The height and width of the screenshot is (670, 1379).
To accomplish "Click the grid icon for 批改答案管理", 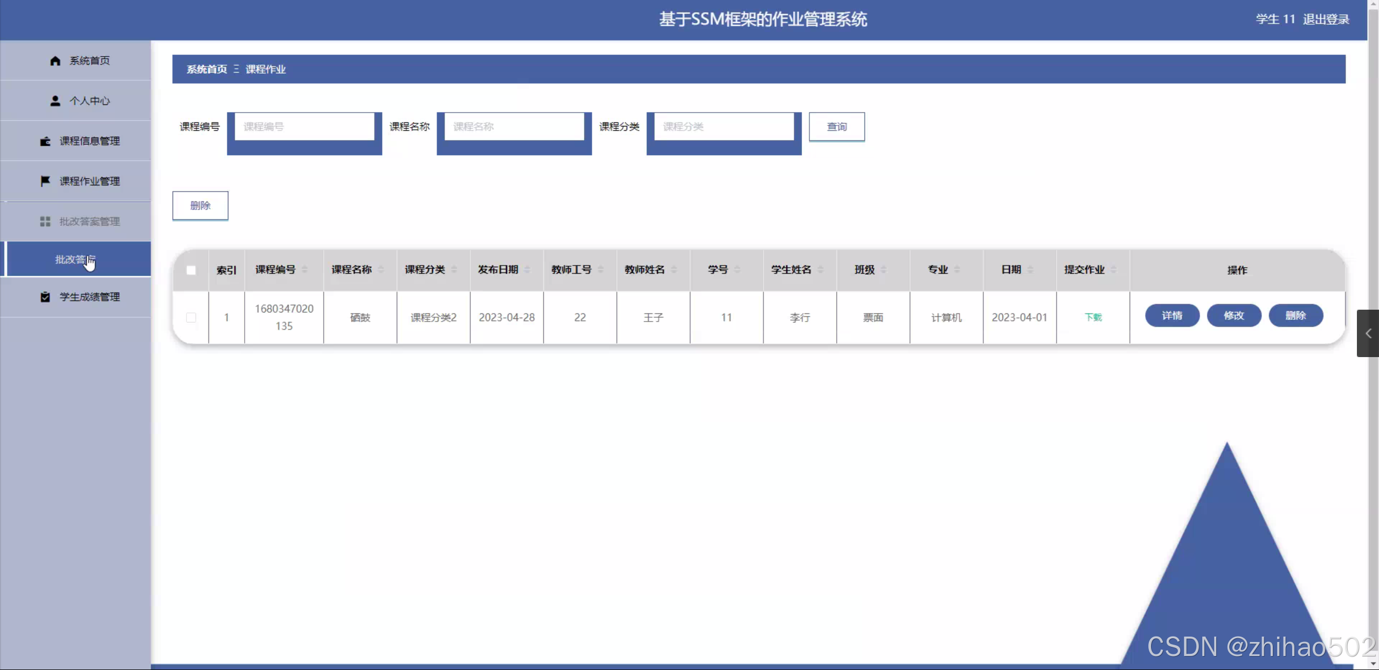I will pos(45,221).
